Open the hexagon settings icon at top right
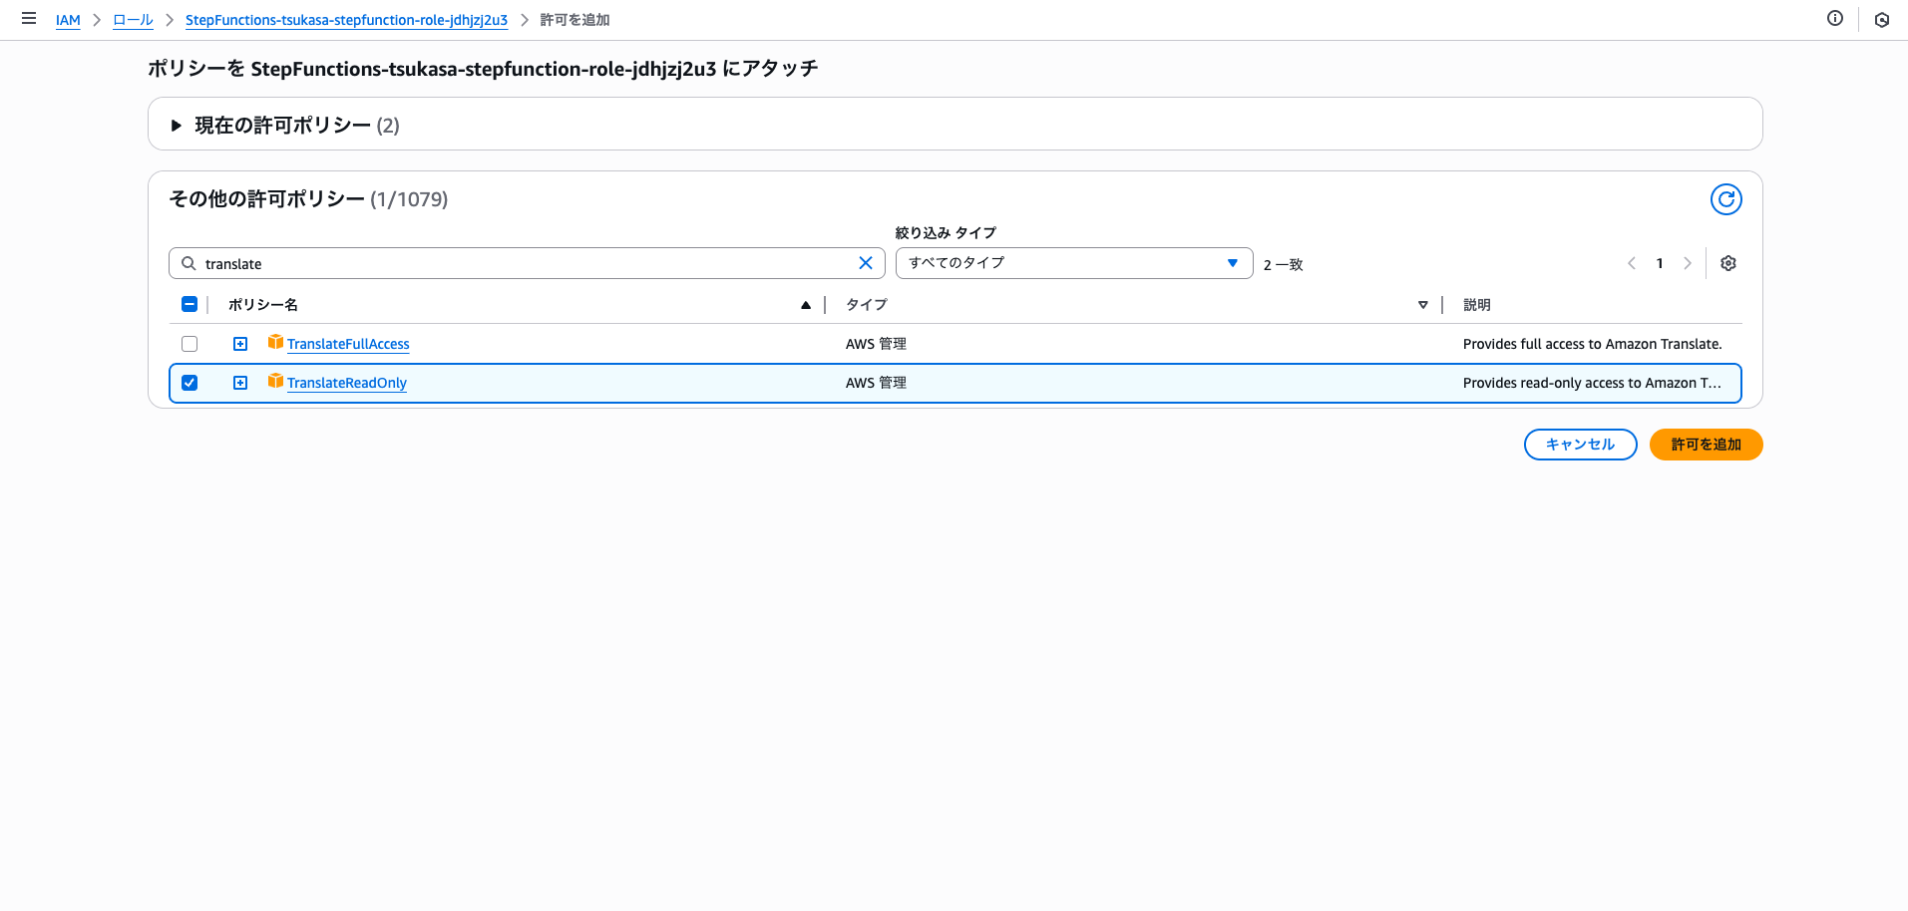The image size is (1908, 911). pos(1882,19)
